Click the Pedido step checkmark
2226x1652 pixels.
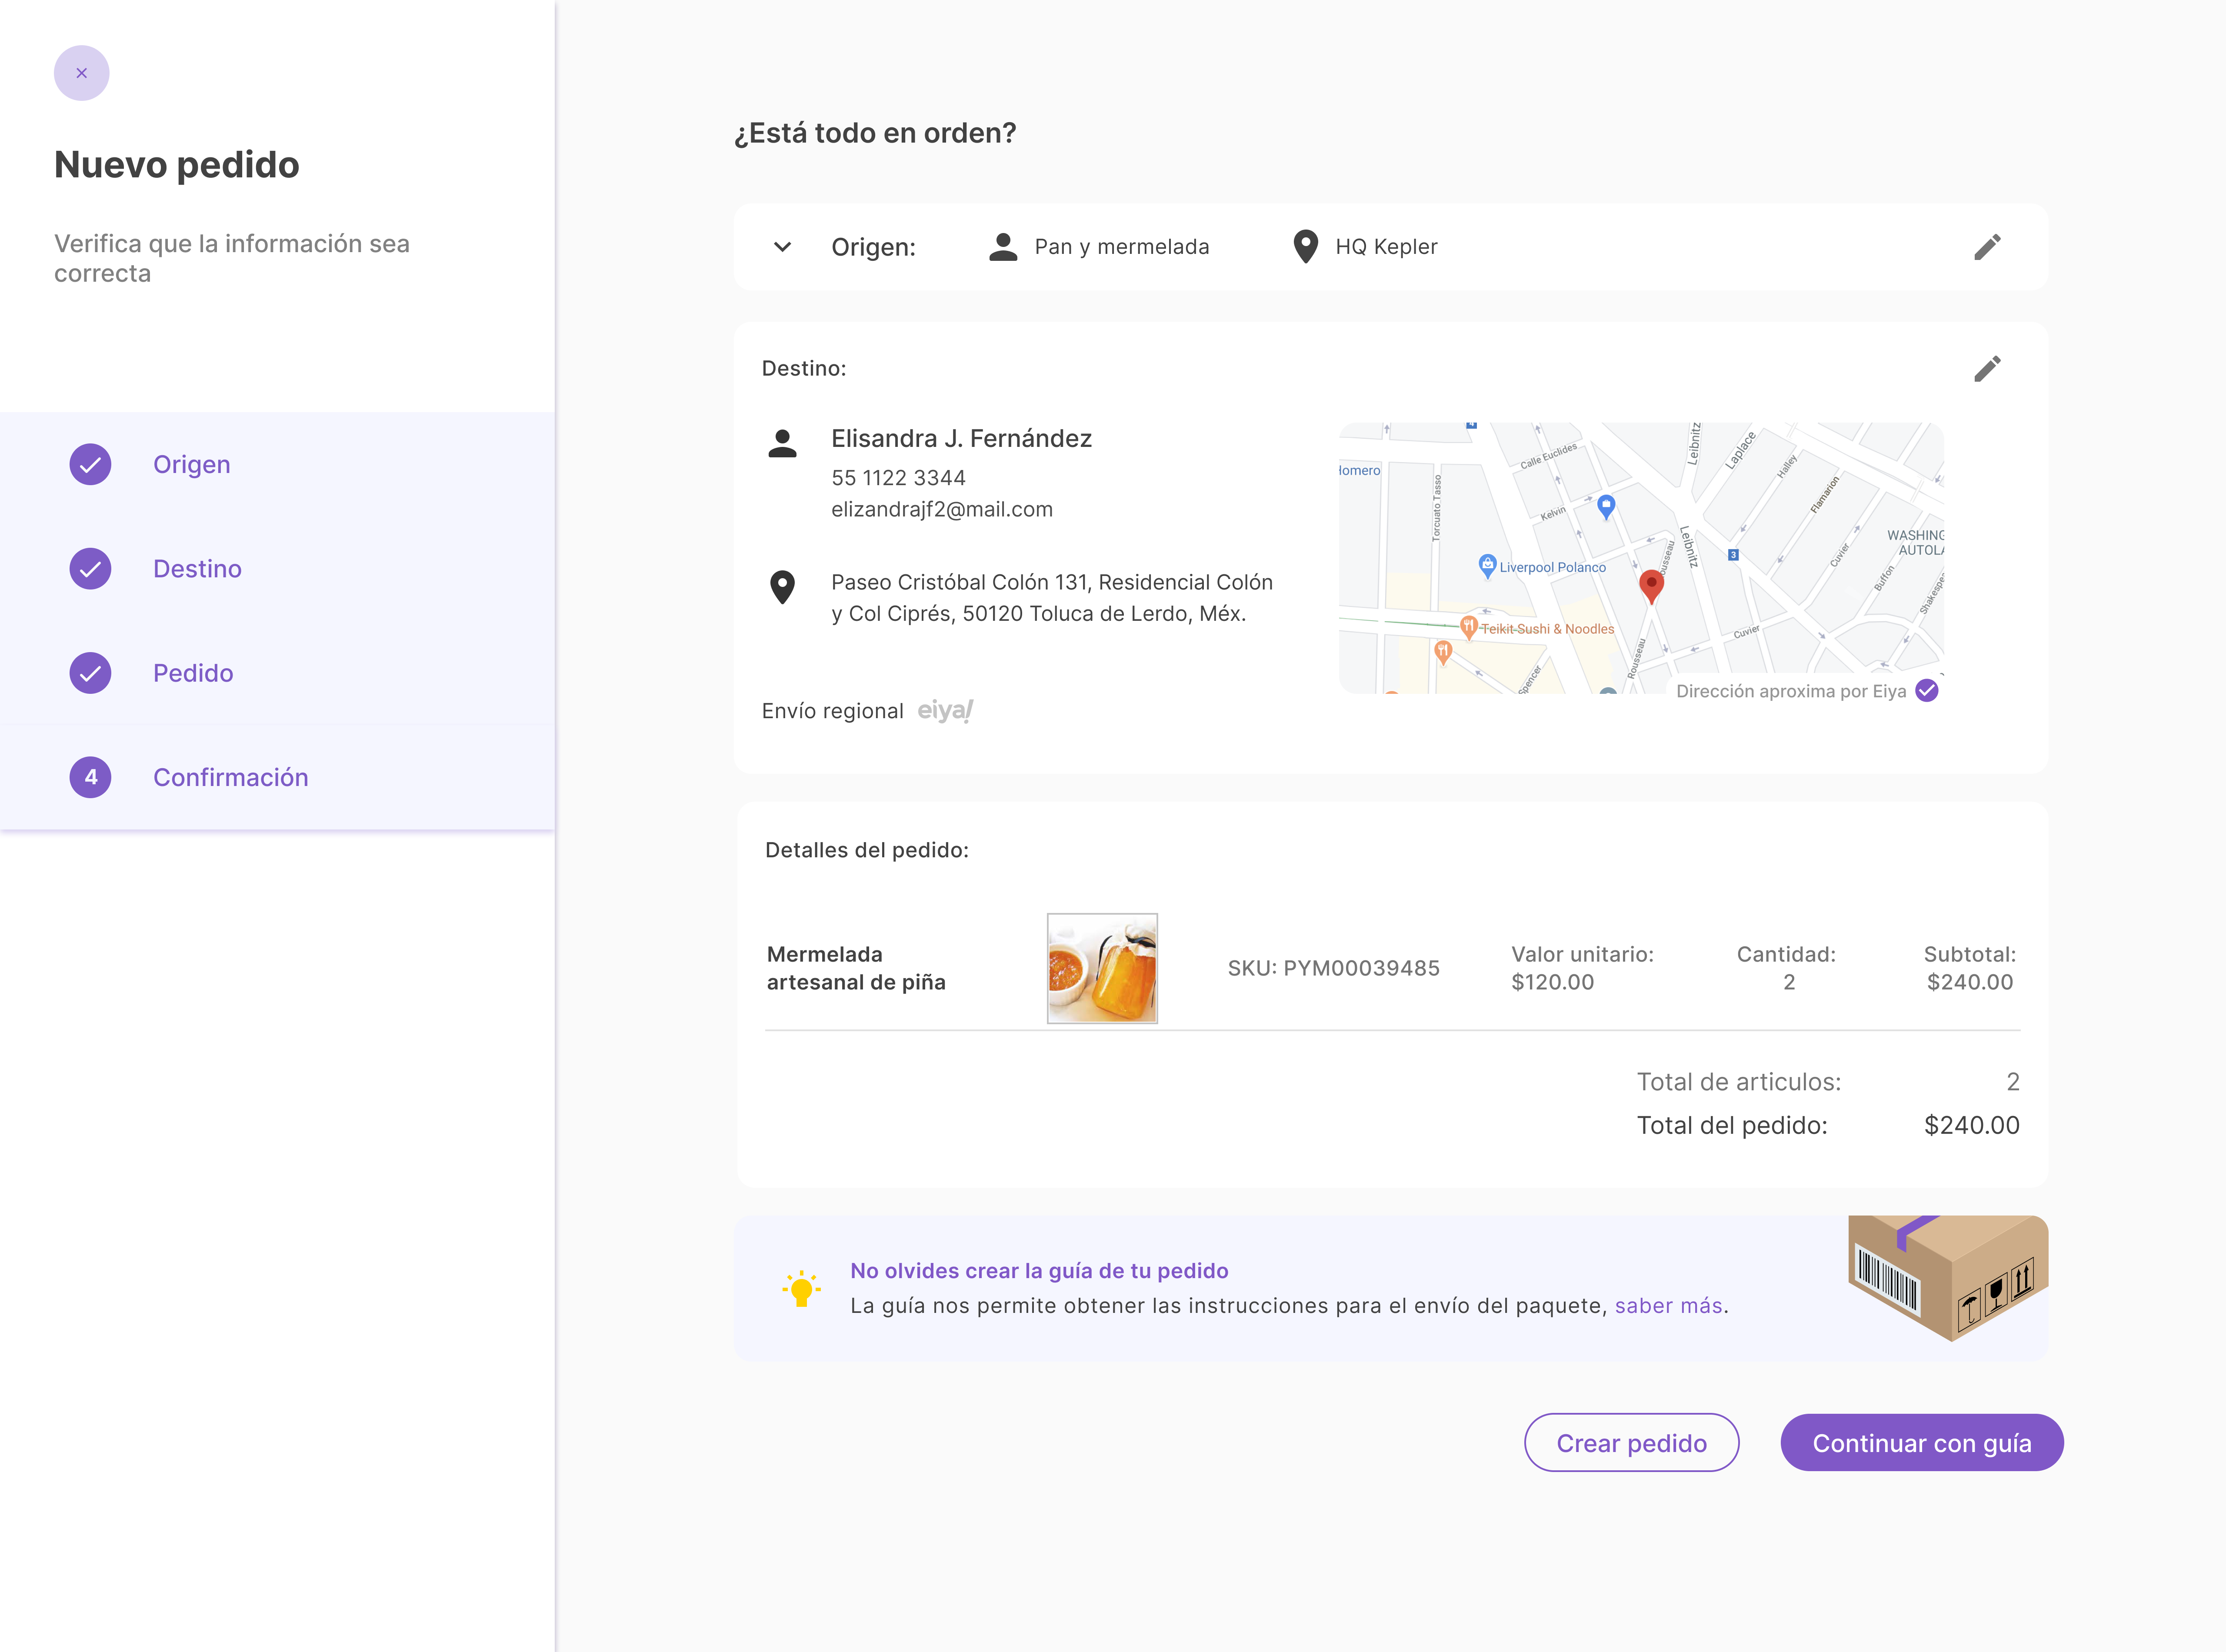[90, 673]
